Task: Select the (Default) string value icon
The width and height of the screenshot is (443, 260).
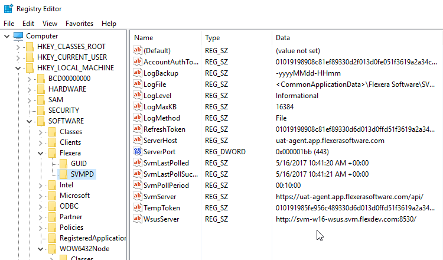Action: click(x=137, y=51)
